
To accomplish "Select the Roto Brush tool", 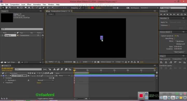I will 48,8.
